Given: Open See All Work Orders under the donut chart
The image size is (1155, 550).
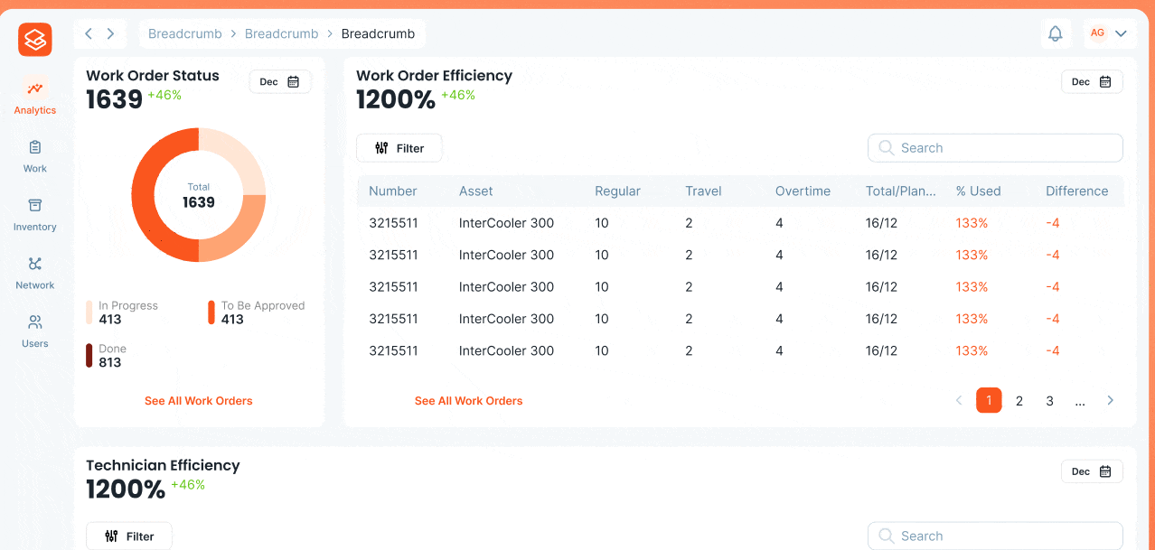Looking at the screenshot, I should [x=198, y=400].
